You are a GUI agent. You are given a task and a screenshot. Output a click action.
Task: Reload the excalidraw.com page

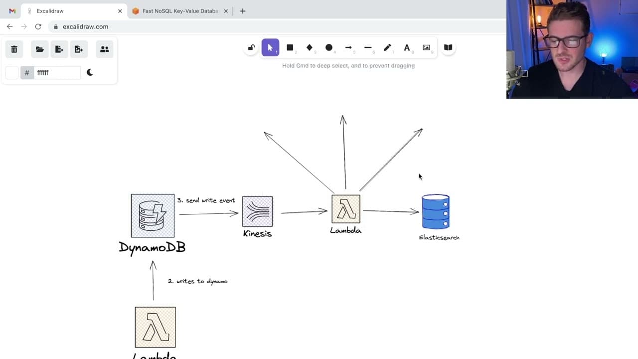(x=38, y=26)
